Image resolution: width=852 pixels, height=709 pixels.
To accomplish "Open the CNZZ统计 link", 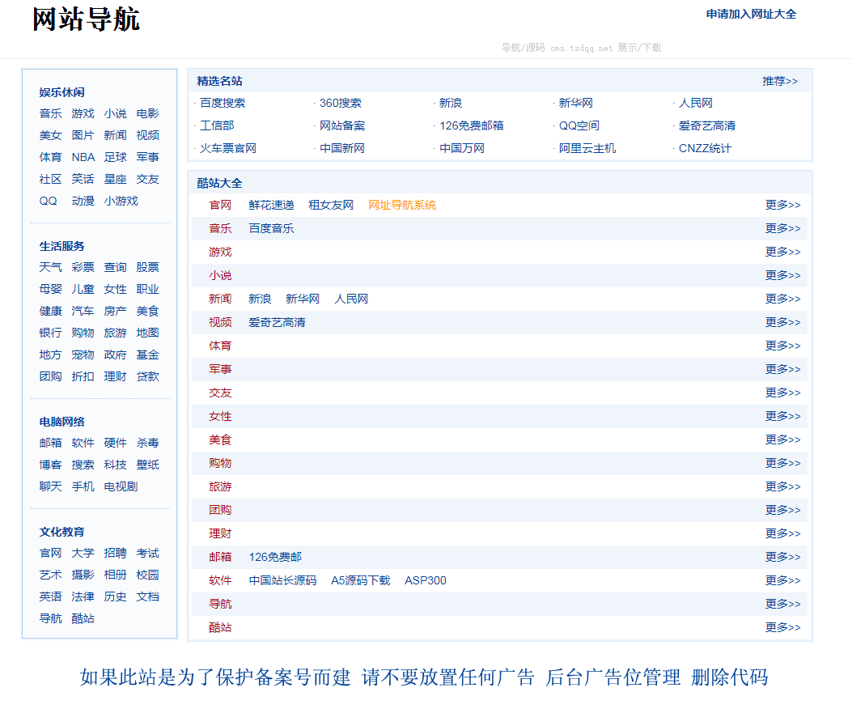I will pyautogui.click(x=705, y=148).
